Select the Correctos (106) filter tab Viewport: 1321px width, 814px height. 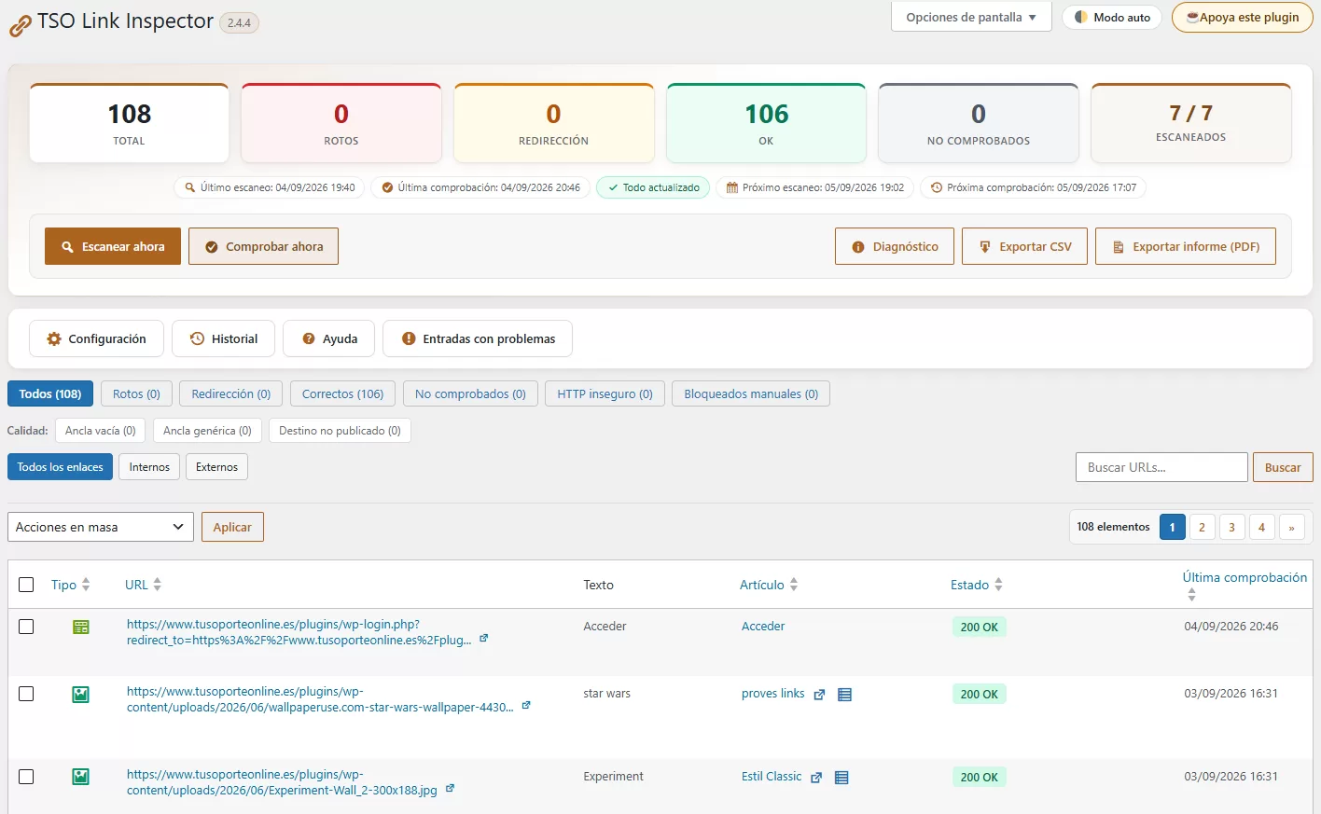click(x=342, y=393)
